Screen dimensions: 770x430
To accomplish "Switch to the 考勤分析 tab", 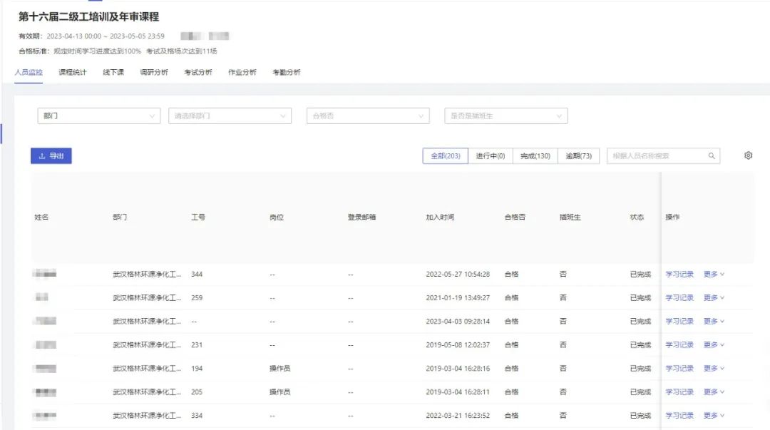I will pos(287,72).
